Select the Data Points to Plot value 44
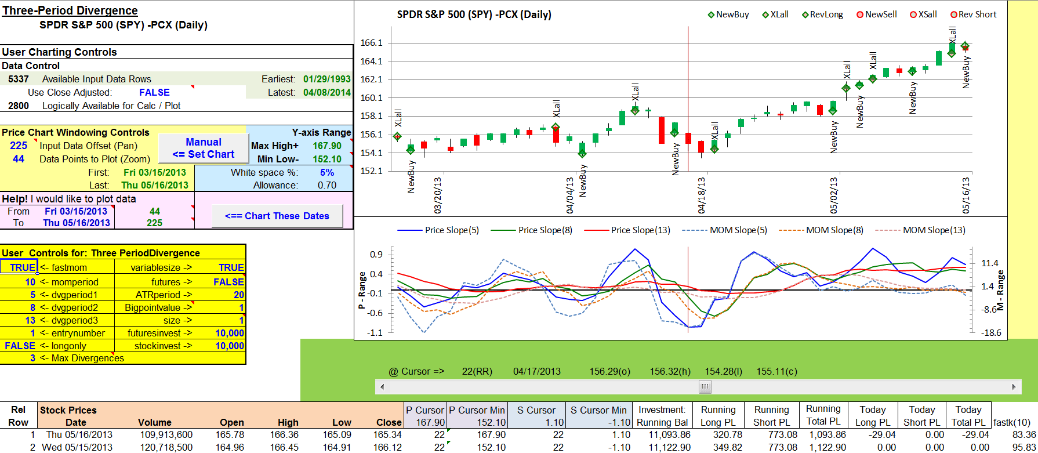 point(19,159)
